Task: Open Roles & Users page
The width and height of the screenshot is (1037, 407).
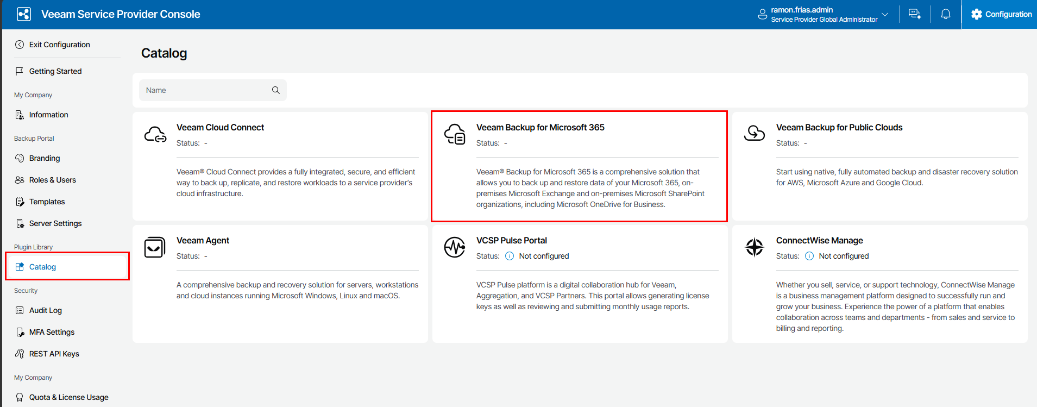Action: coord(53,180)
